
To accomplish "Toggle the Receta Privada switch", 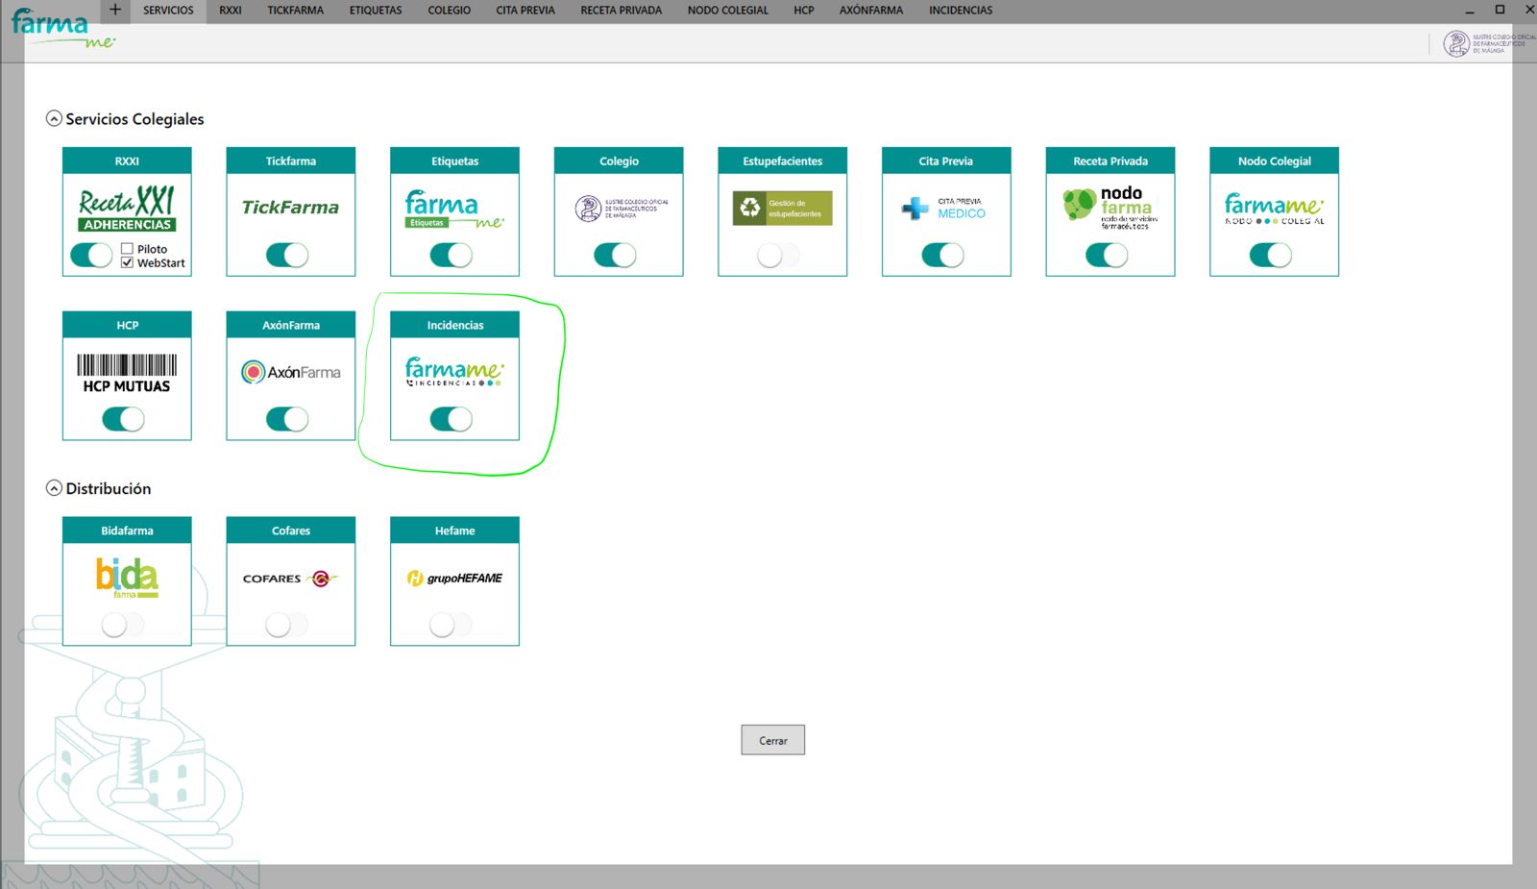I will [1107, 255].
